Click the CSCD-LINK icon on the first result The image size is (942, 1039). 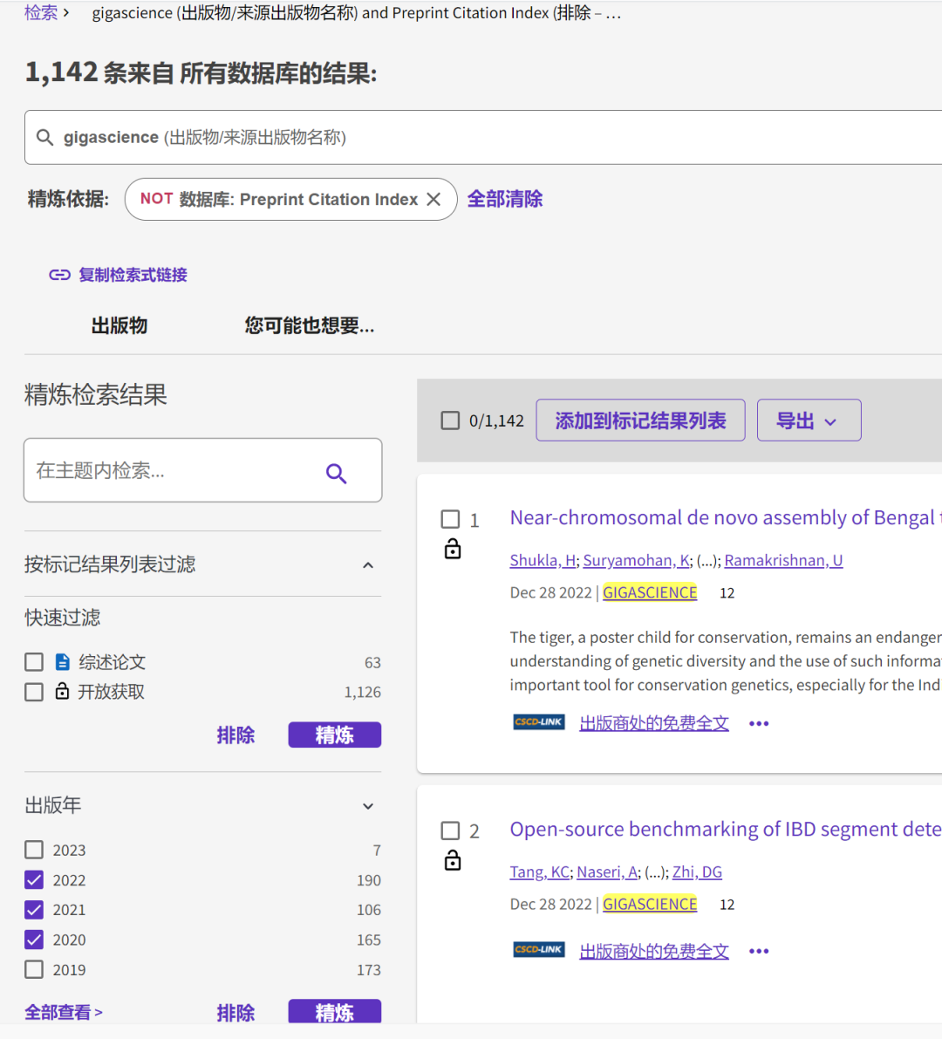coord(538,722)
